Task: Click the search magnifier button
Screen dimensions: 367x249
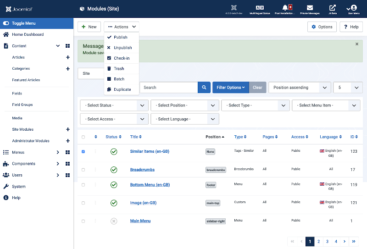Action: [204, 88]
